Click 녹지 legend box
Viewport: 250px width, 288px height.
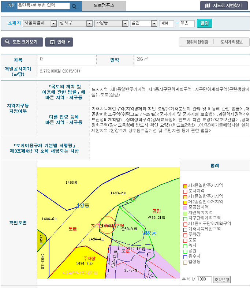coord(185,246)
